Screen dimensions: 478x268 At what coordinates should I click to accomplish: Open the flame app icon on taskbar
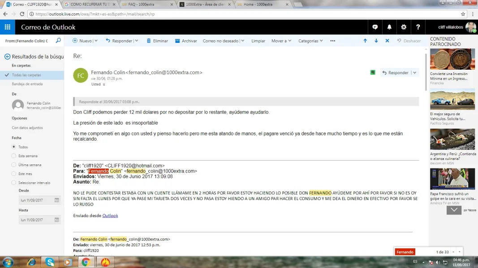(x=105, y=262)
